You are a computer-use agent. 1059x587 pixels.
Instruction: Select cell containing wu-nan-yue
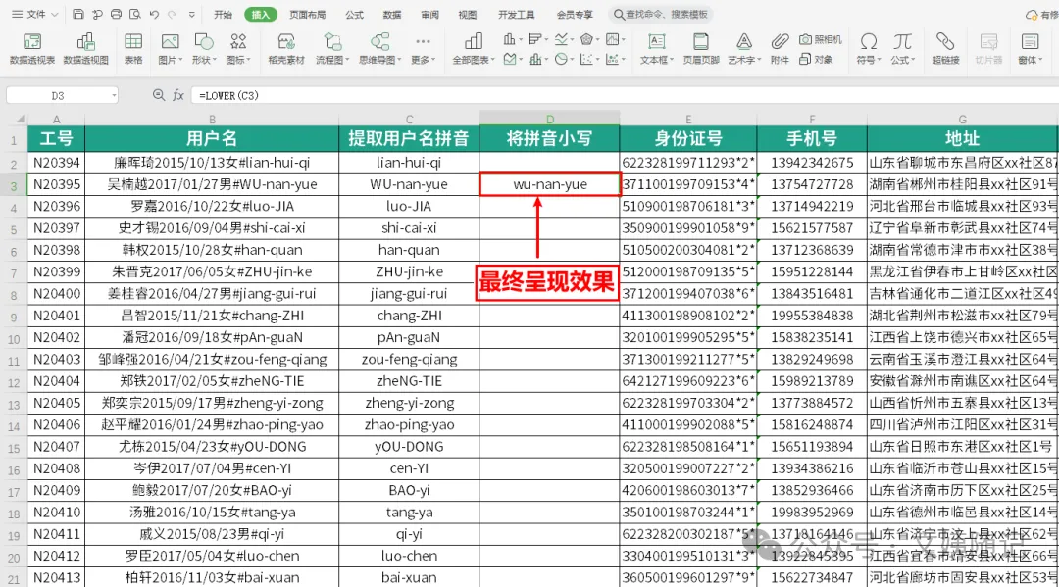pyautogui.click(x=550, y=184)
